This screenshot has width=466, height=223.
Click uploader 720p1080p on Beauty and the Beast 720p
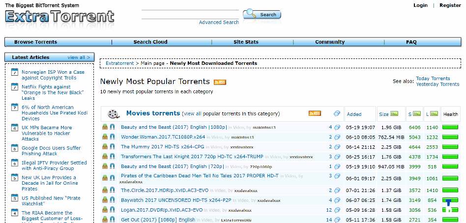(x=261, y=167)
